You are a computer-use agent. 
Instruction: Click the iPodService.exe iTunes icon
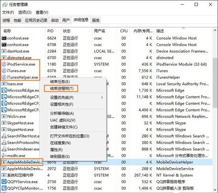4,64
